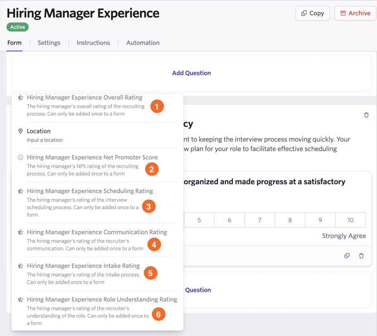Image resolution: width=377 pixels, height=336 pixels.
Task: Select rating 5 on the scale
Action: [199, 220]
